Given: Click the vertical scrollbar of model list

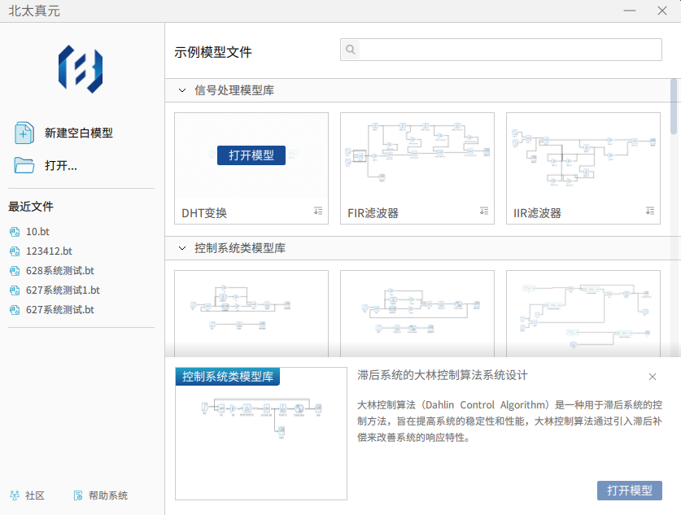Looking at the screenshot, I should click(674, 106).
